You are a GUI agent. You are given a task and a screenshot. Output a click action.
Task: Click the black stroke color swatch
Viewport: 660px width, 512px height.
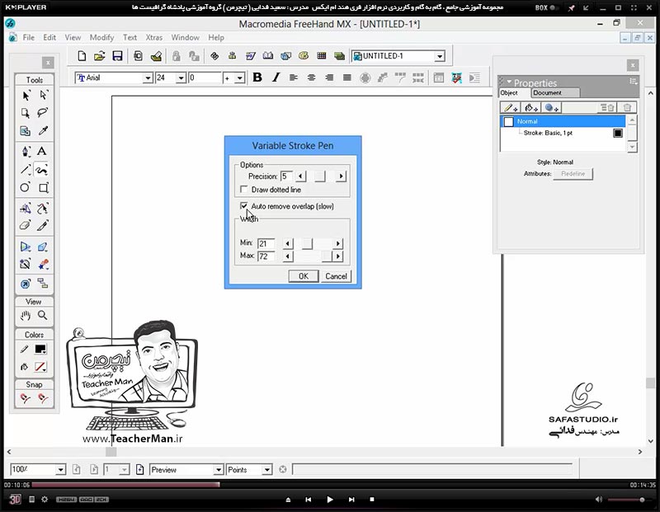coord(617,133)
